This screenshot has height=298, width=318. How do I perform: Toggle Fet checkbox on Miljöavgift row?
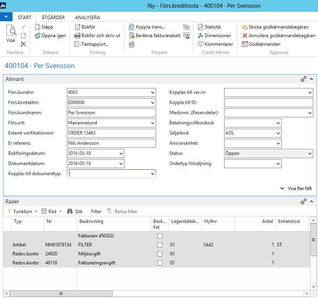pos(160,254)
